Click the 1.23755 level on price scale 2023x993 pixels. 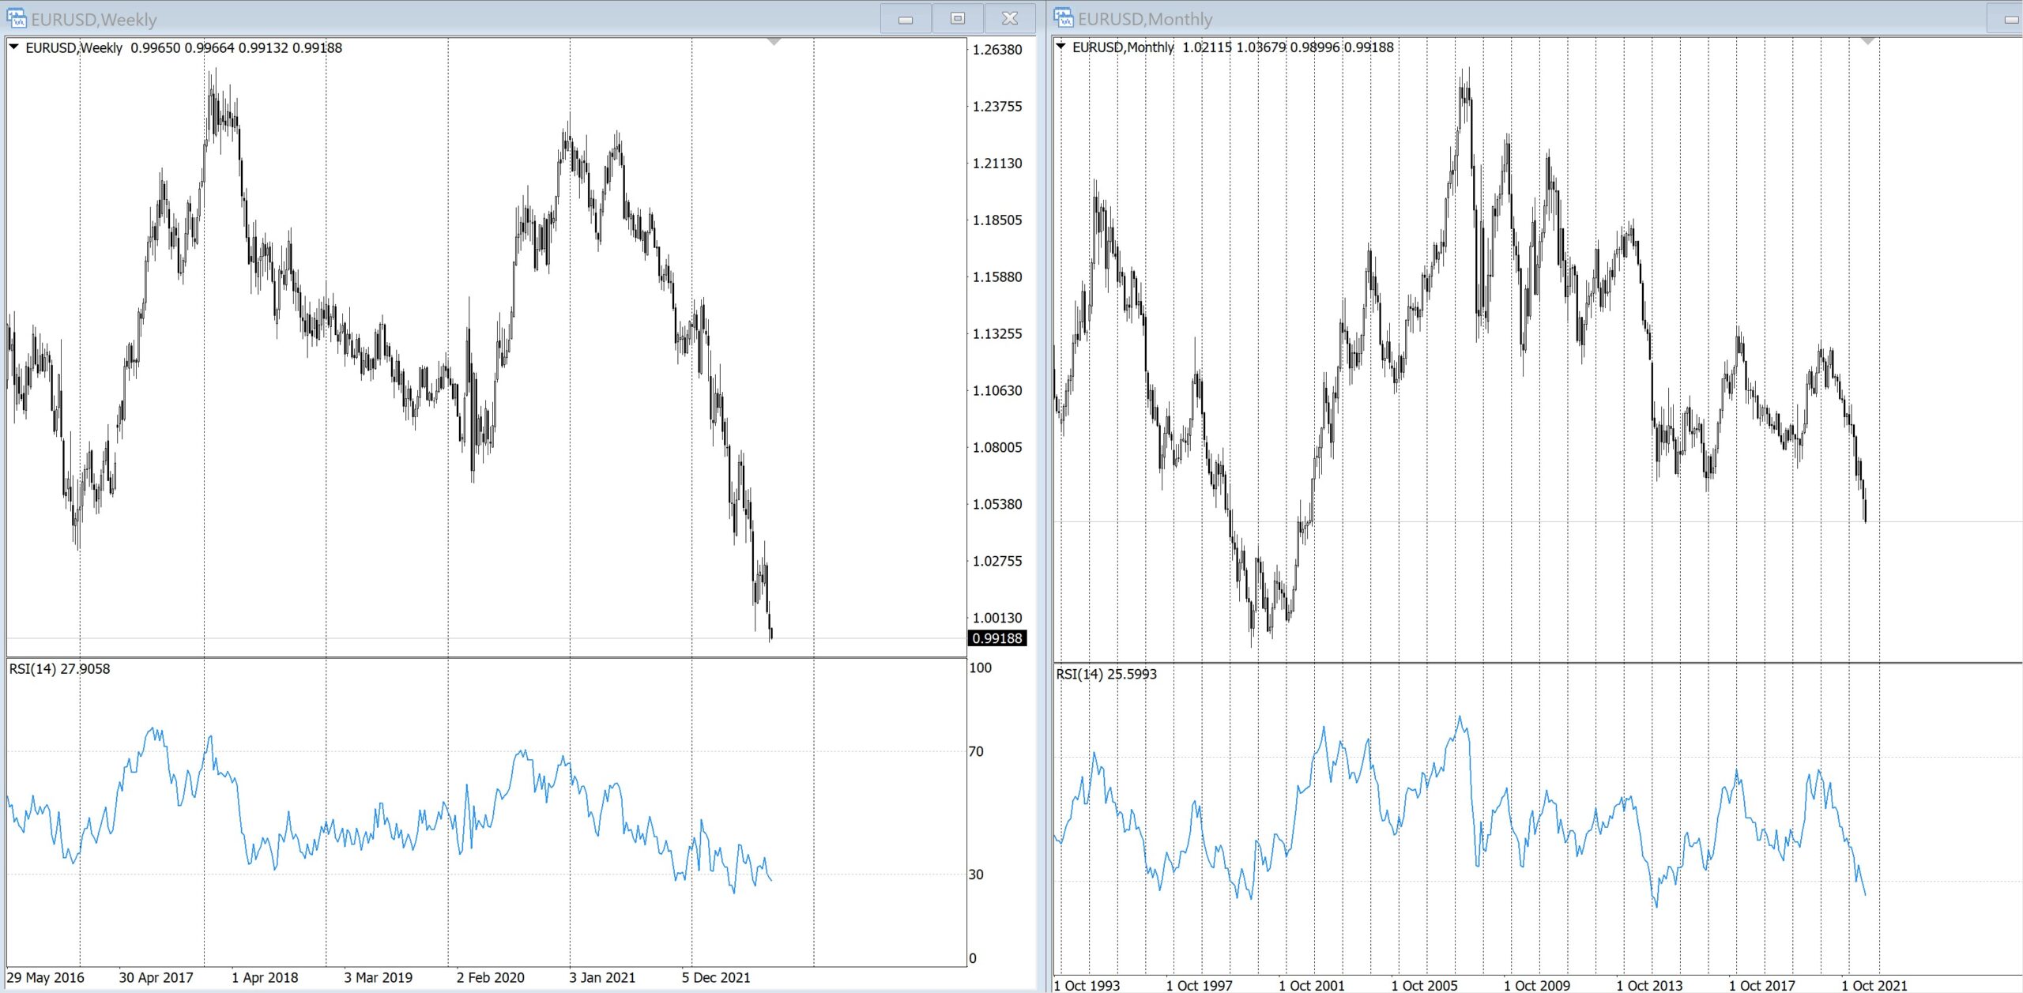(x=997, y=107)
